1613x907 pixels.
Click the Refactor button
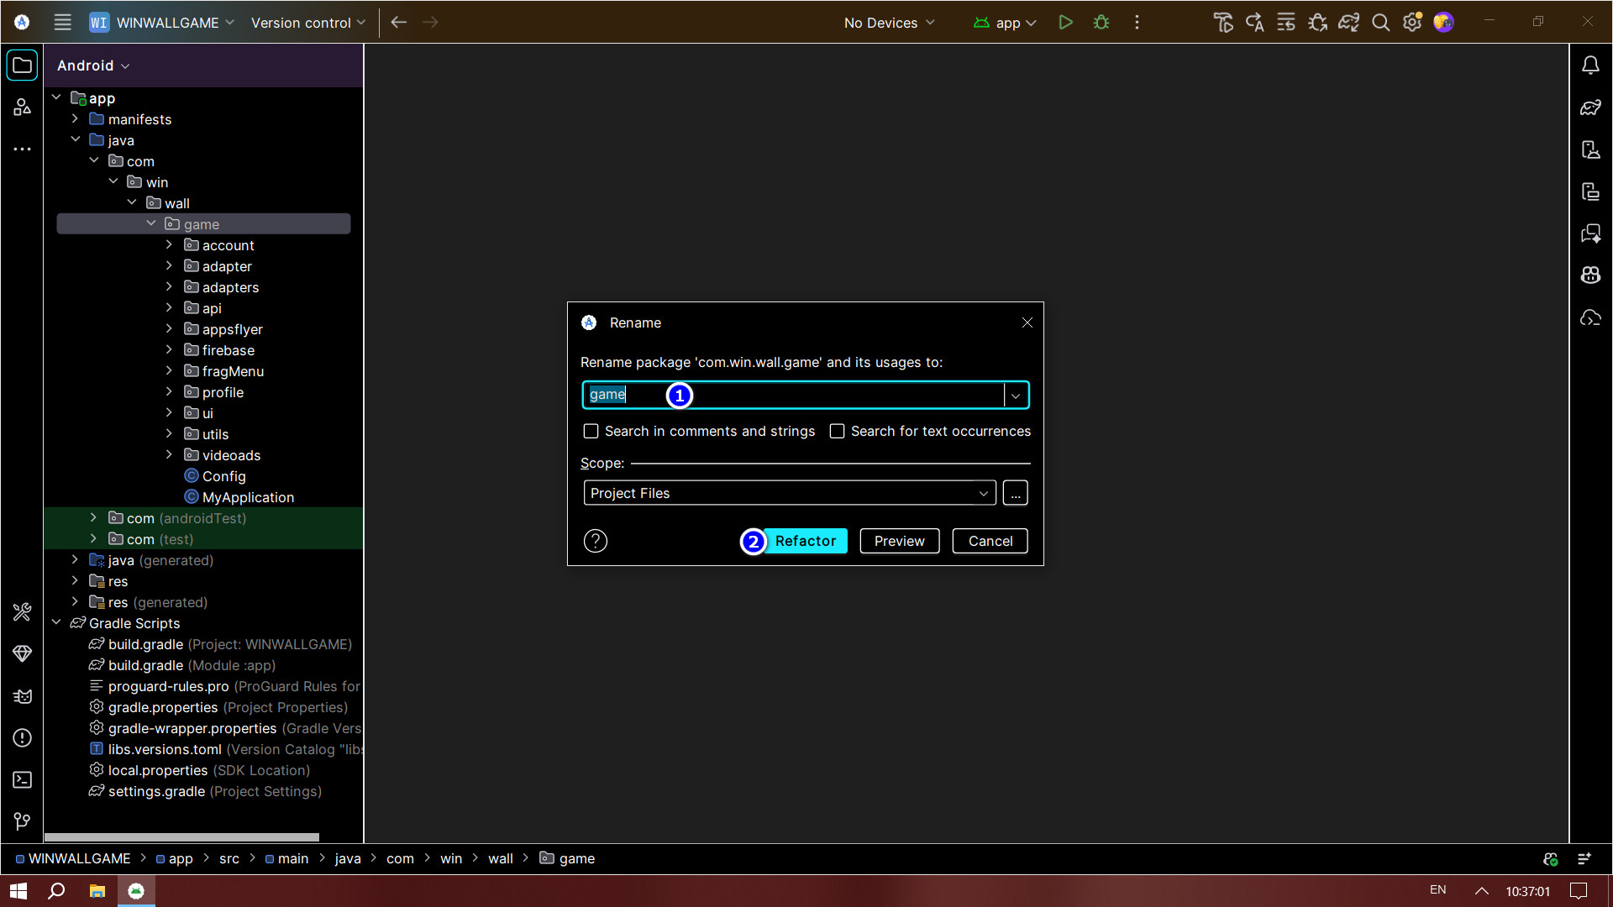[x=804, y=542]
